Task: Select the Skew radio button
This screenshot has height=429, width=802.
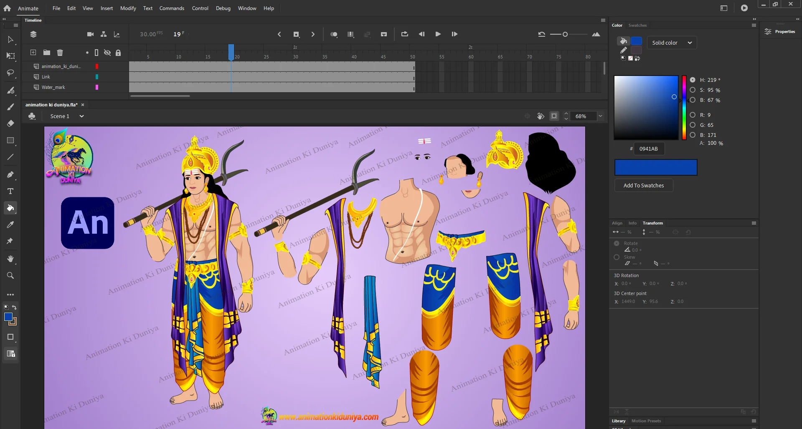Action: pos(617,257)
